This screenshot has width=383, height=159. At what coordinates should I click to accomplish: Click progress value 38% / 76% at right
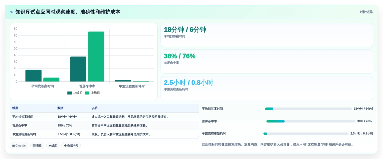(365, 121)
